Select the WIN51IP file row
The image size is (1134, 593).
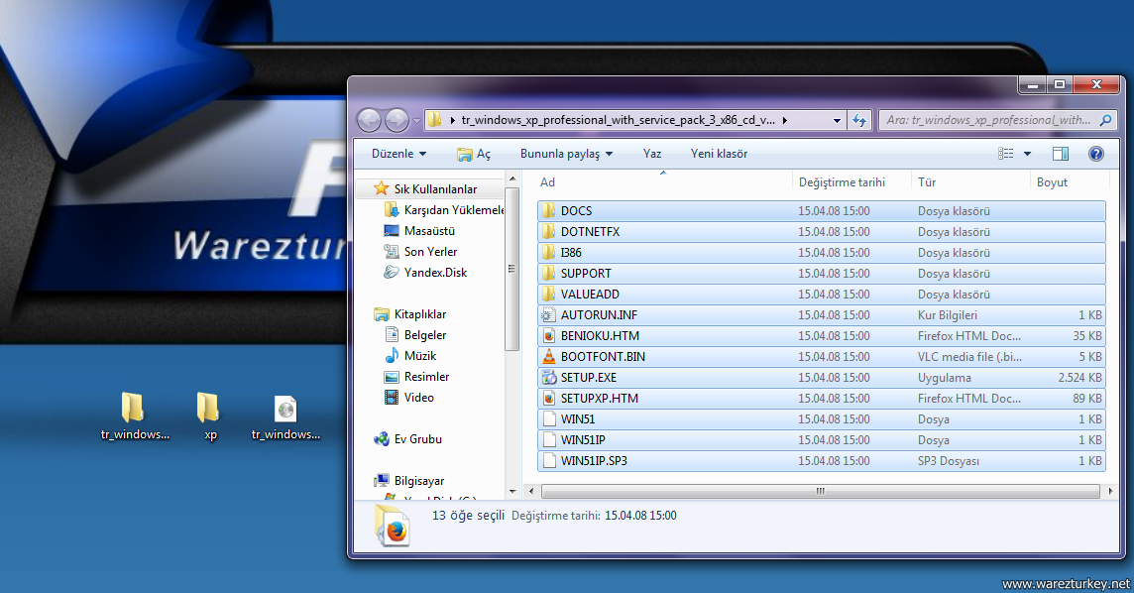tap(822, 439)
